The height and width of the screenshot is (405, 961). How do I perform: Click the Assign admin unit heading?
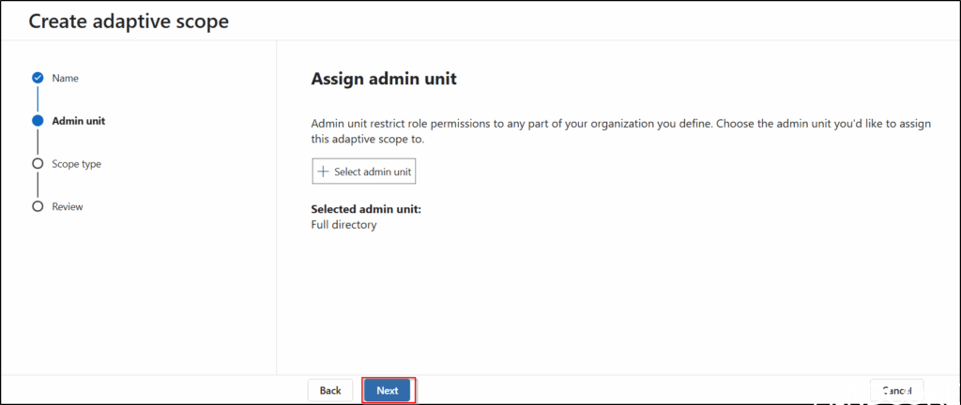point(384,79)
